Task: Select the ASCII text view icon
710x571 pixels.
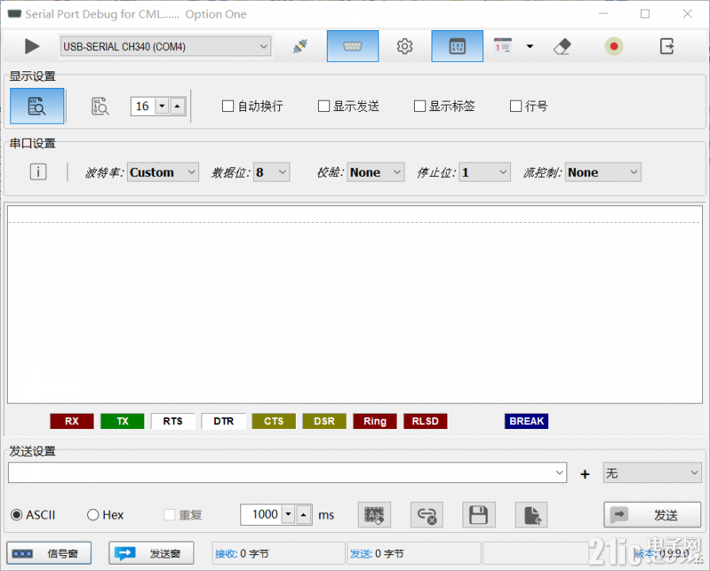Action: coord(37,106)
